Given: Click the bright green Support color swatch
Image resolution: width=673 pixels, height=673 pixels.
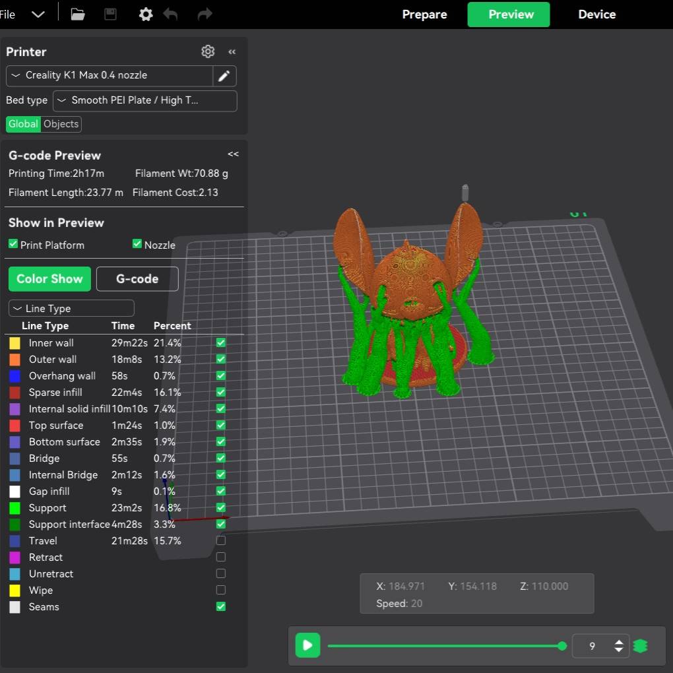Looking at the screenshot, I should (x=15, y=508).
